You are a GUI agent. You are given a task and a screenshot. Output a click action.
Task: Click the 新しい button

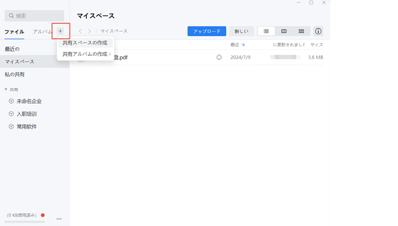pyautogui.click(x=241, y=31)
